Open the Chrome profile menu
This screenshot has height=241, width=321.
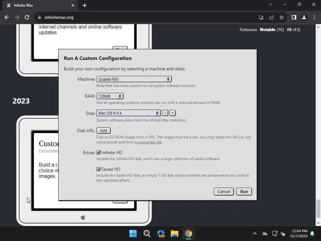pyautogui.click(x=304, y=18)
